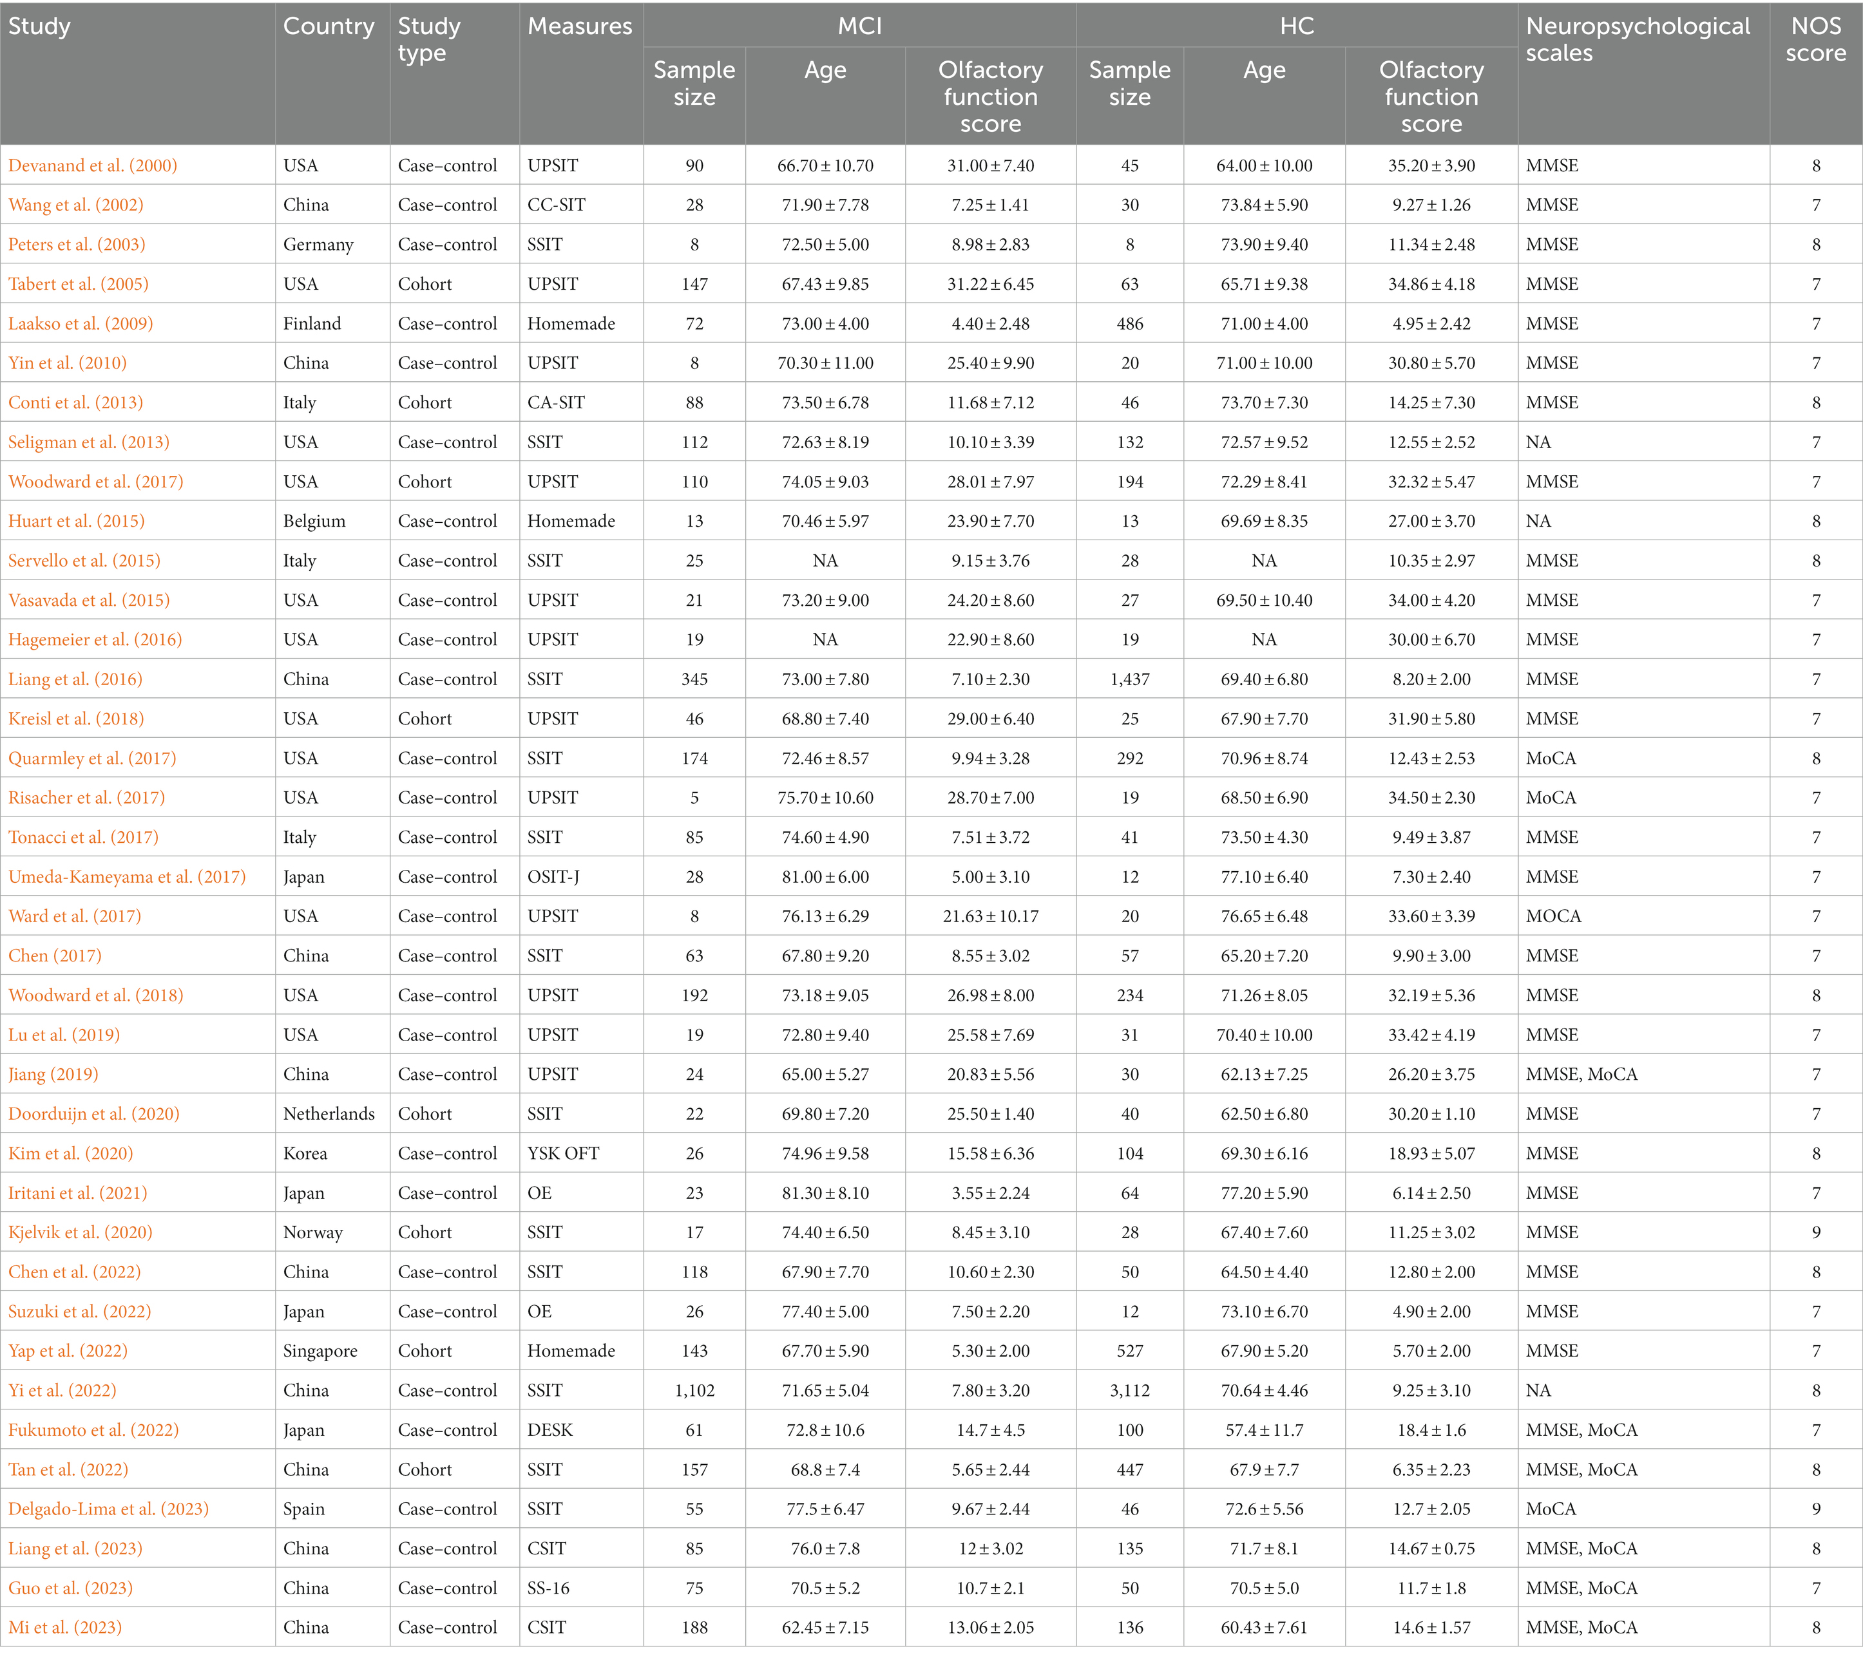Follow Tonacci et al. (2017) reference
The width and height of the screenshot is (1863, 1658).
click(x=84, y=837)
